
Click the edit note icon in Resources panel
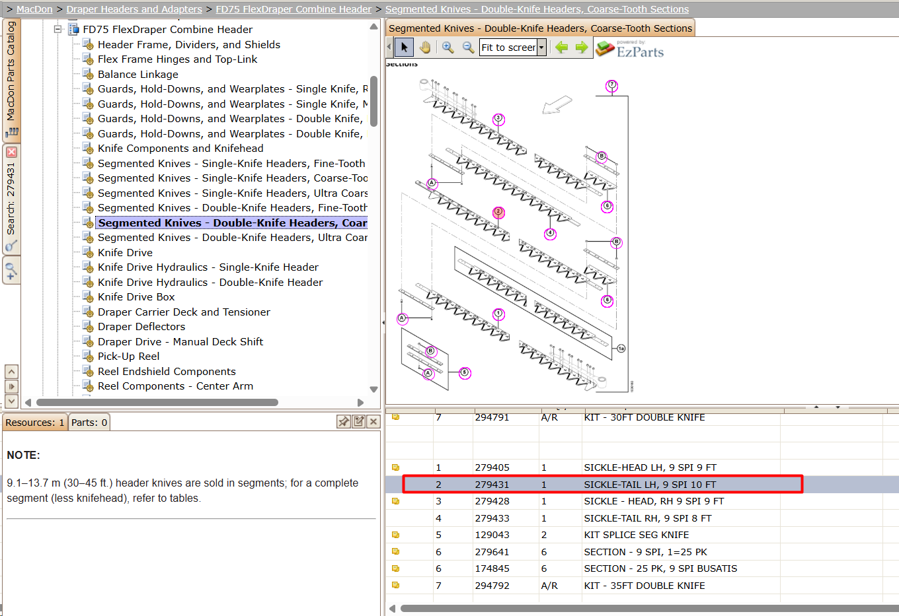point(359,422)
